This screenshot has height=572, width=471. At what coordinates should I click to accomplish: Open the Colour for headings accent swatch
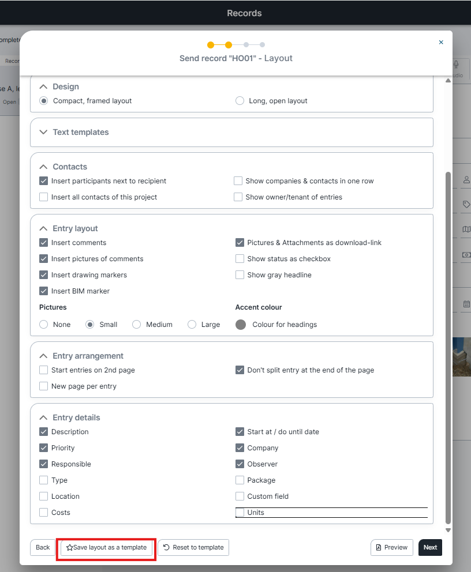pyautogui.click(x=241, y=325)
